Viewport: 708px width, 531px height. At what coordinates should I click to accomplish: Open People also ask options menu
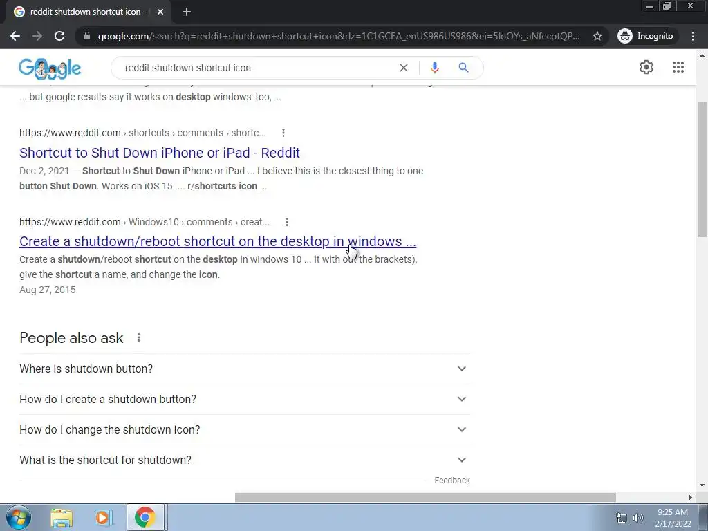coord(139,337)
